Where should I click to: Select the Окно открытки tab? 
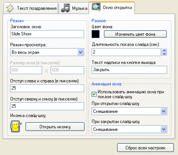[112, 8]
